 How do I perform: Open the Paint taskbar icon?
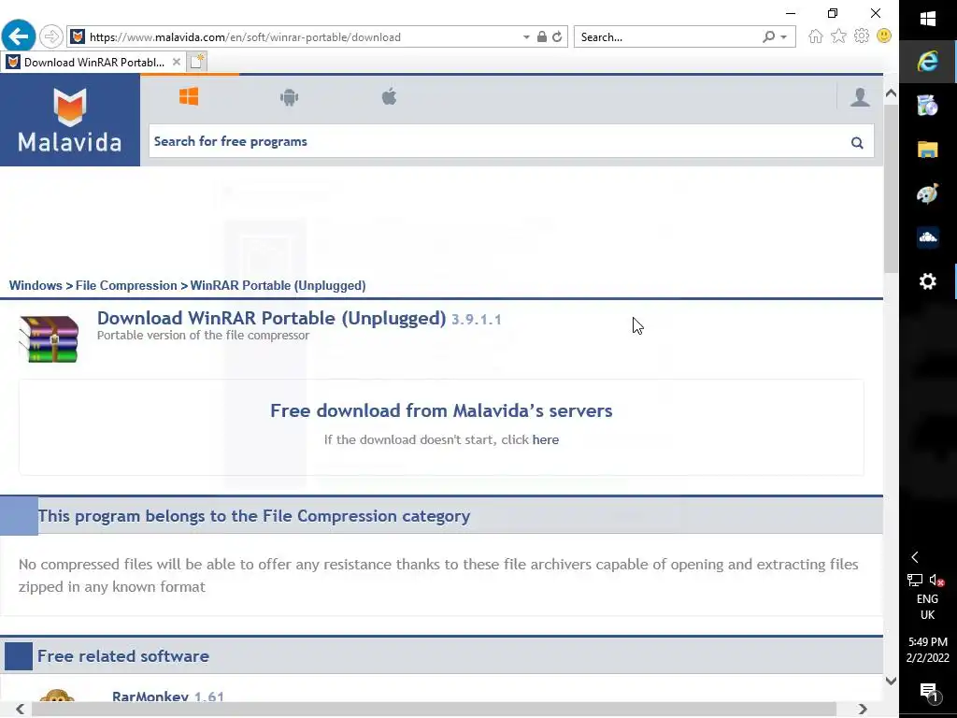click(928, 194)
